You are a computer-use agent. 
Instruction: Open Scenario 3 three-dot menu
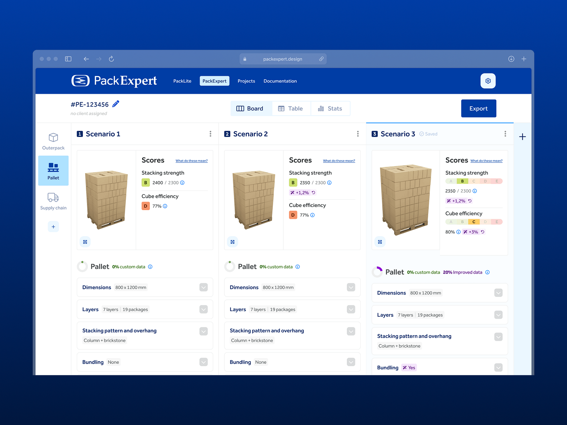click(x=505, y=134)
